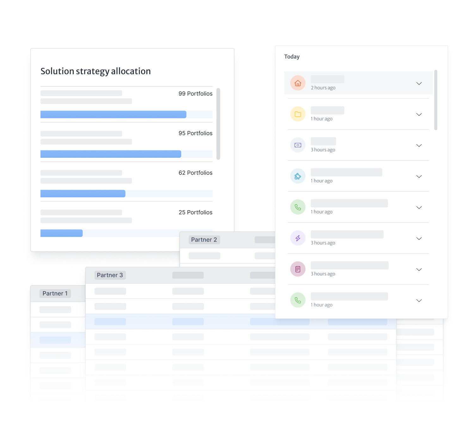473x430 pixels.
Task: Click the Today panel vertical scrollbar
Action: 436,100
